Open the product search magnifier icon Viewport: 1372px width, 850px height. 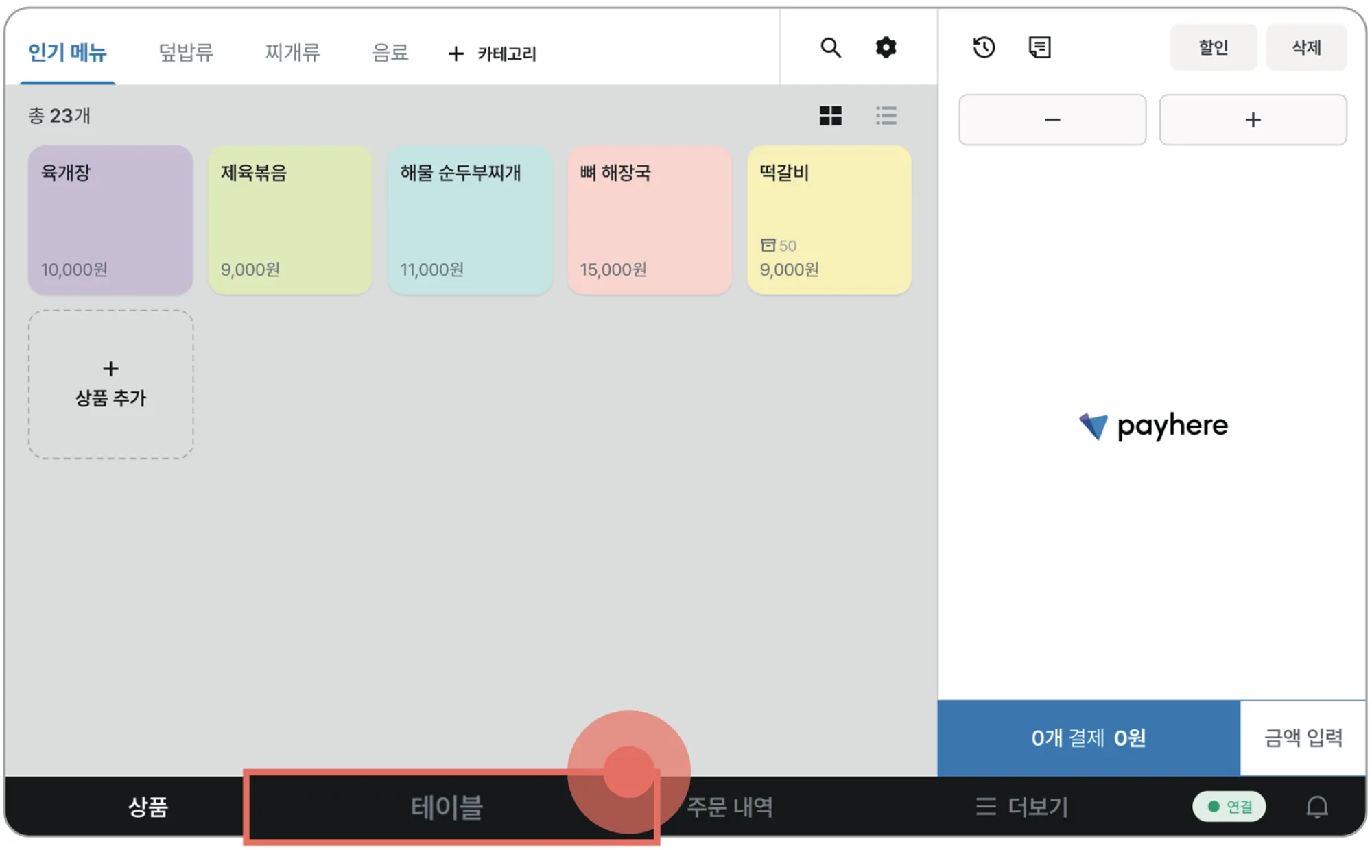(x=831, y=48)
